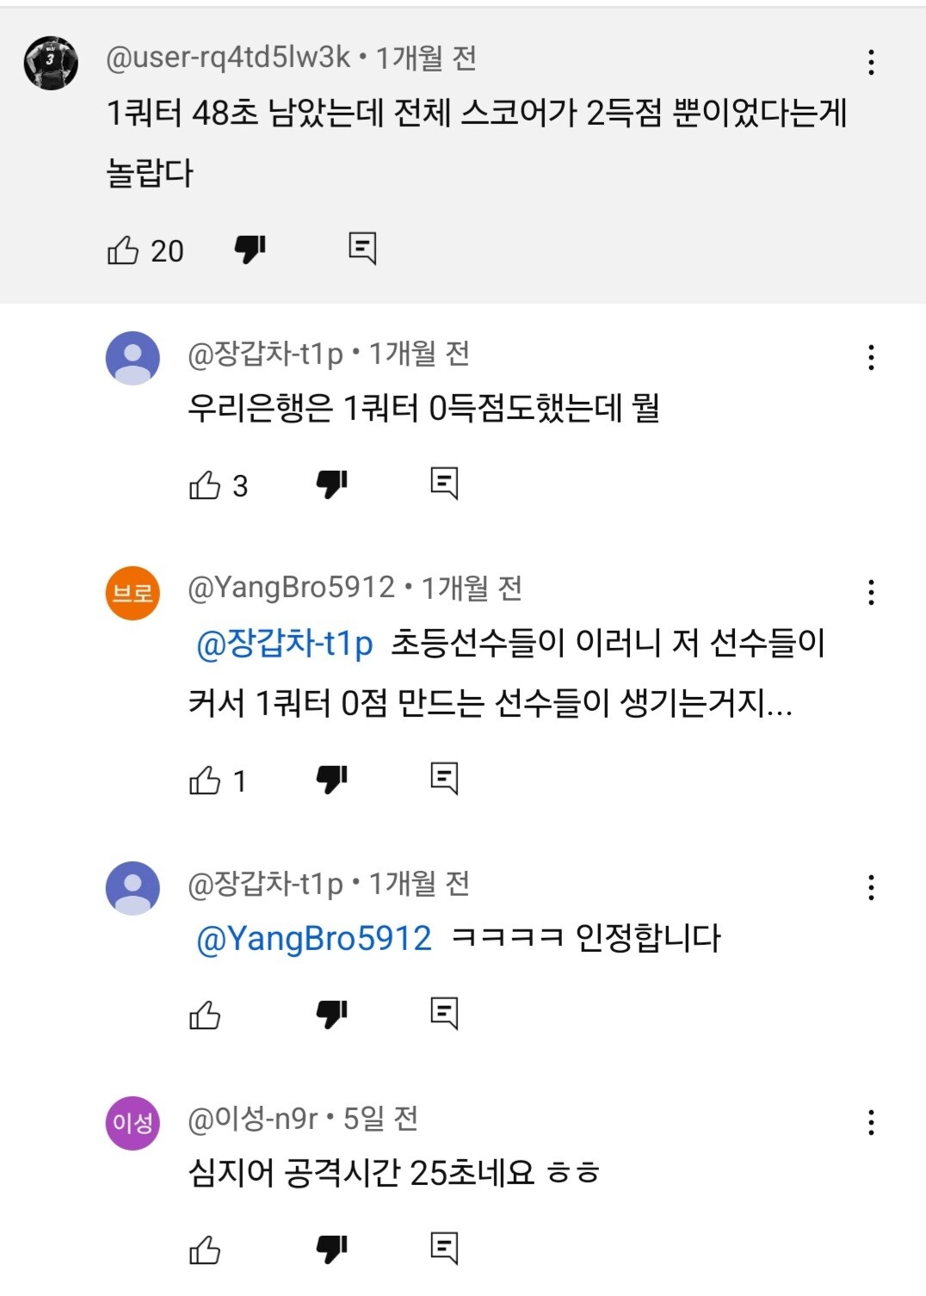Screen dimensions: 926x1296
Task: Like YangBro5912's reply with 1 like
Action: point(205,781)
